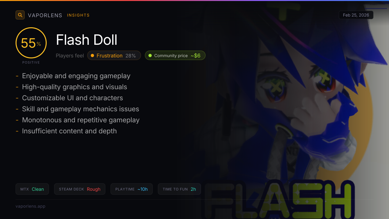Select the Steam Deck Rough badge
The image size is (389, 219).
(x=80, y=189)
